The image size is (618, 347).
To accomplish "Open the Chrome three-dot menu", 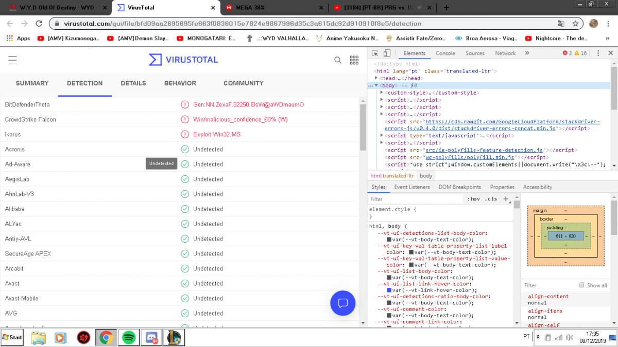I will pos(608,24).
